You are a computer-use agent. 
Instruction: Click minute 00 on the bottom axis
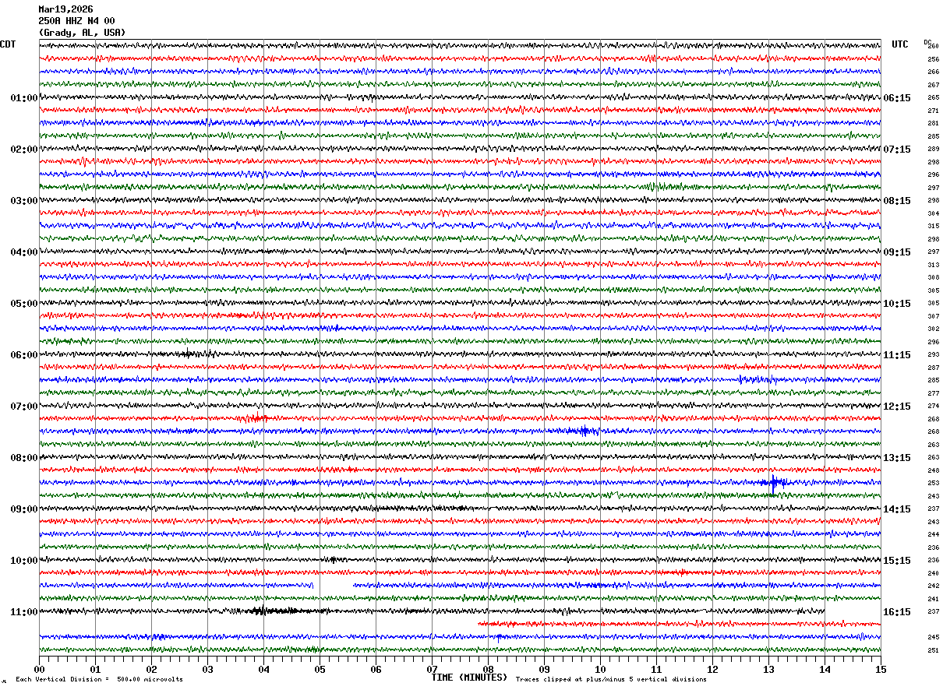(39, 669)
